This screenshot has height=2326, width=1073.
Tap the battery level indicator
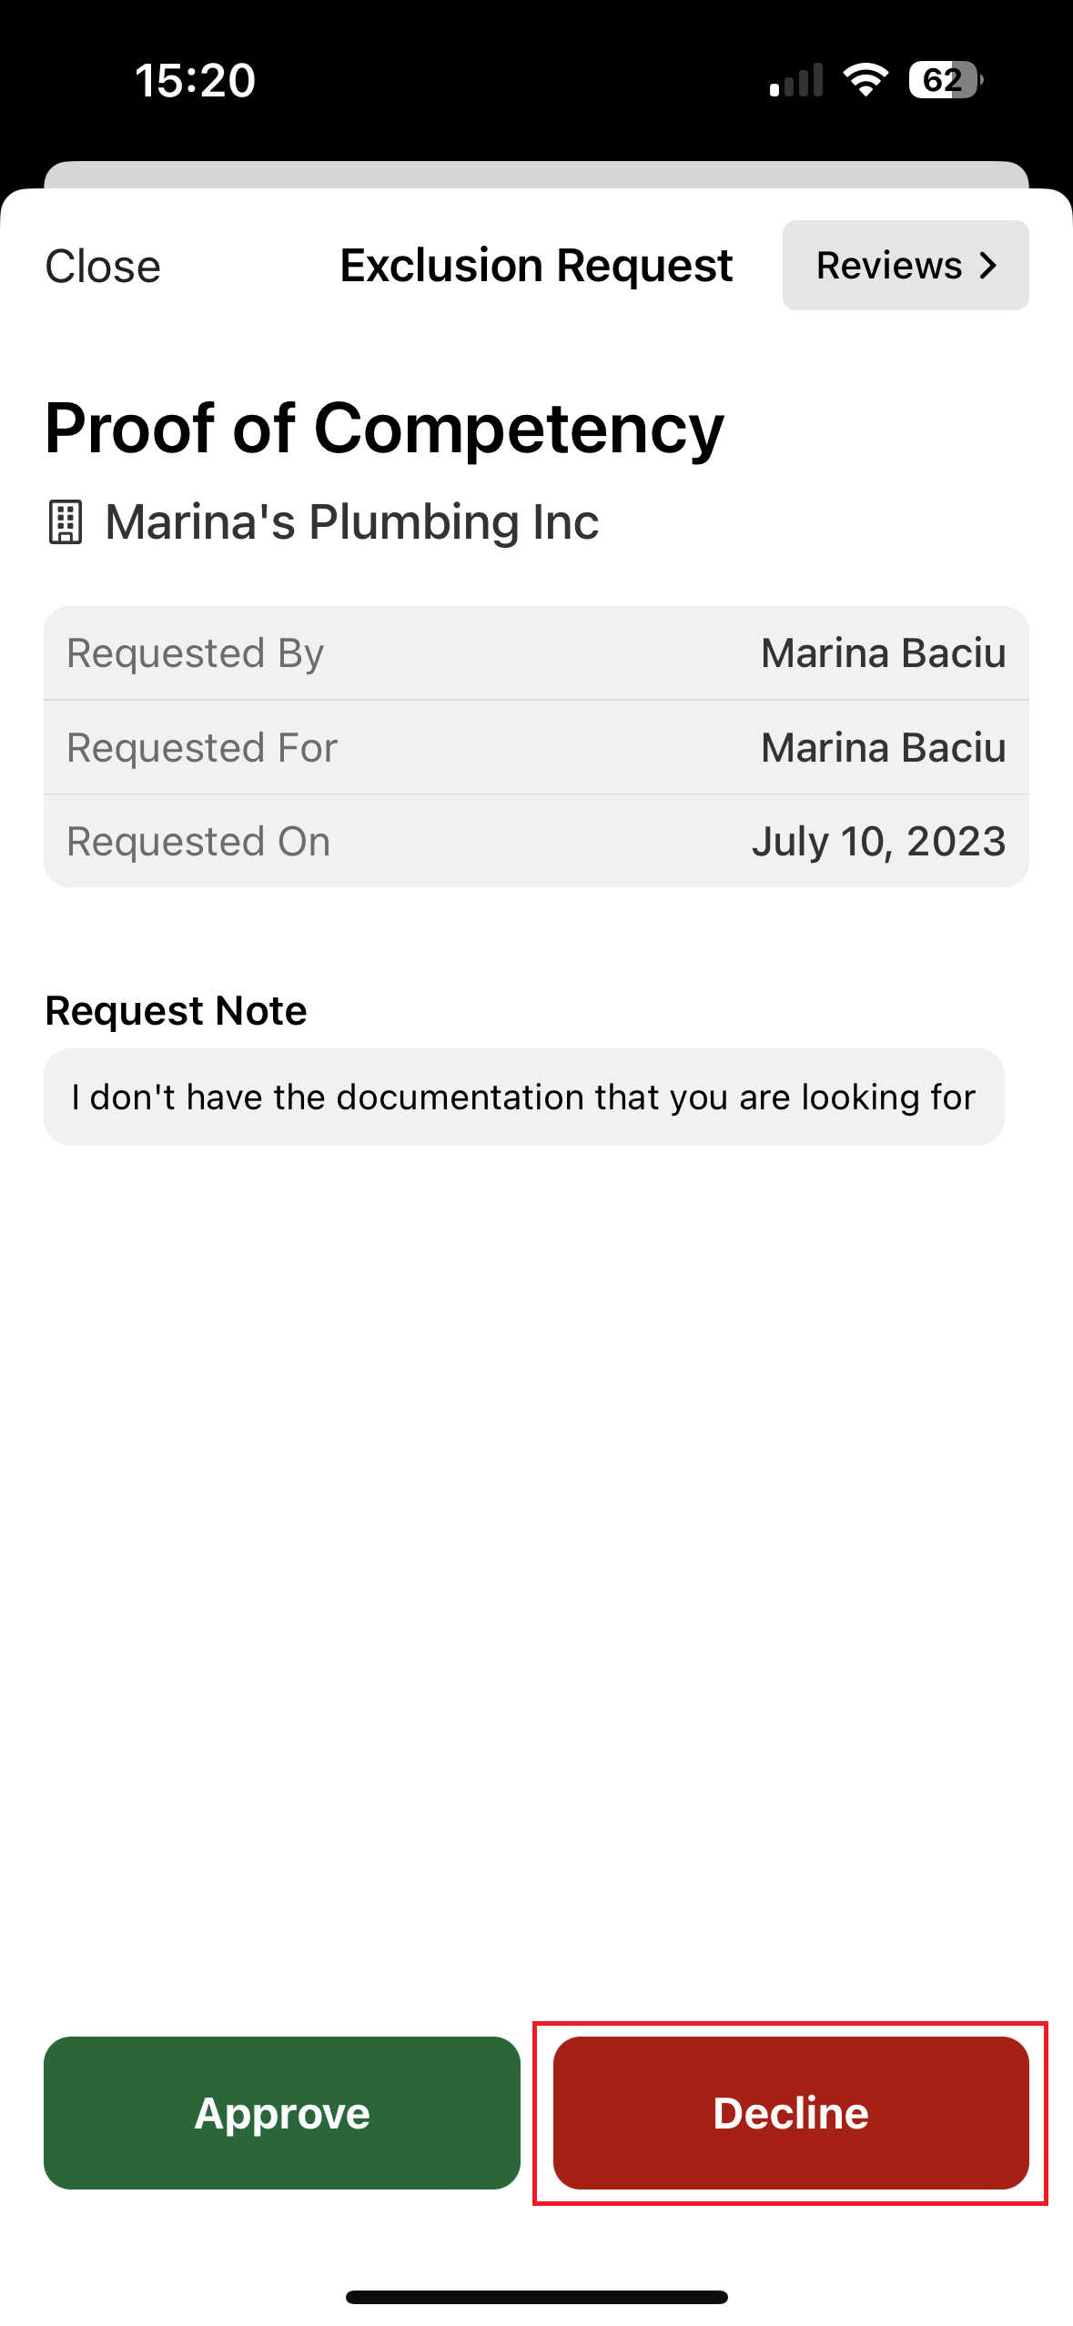[x=945, y=80]
